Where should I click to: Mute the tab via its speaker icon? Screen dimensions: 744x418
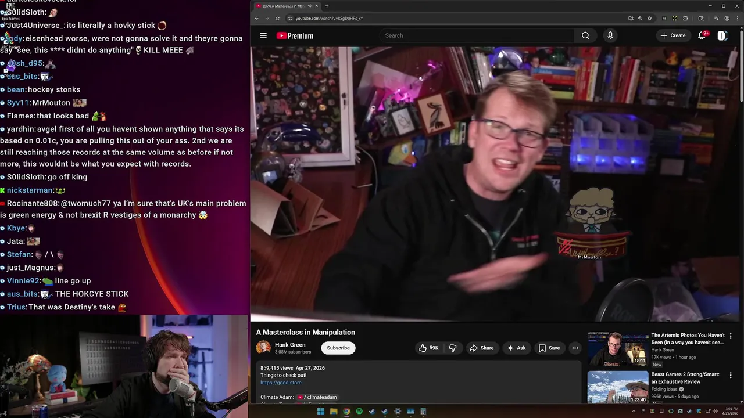[310, 6]
